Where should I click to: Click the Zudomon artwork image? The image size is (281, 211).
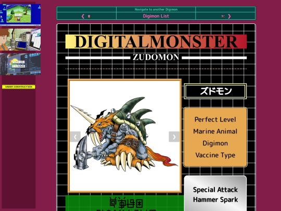(125, 136)
